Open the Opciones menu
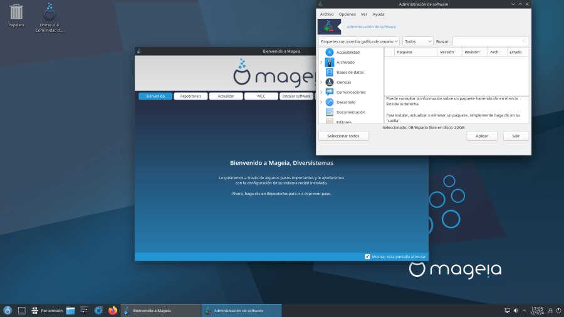This screenshot has width=564, height=317. pos(347,14)
